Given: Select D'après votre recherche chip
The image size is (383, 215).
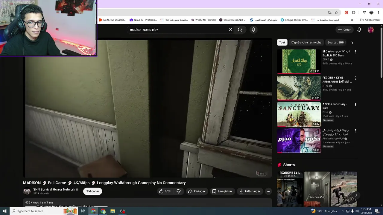Looking at the screenshot, I should tap(306, 42).
